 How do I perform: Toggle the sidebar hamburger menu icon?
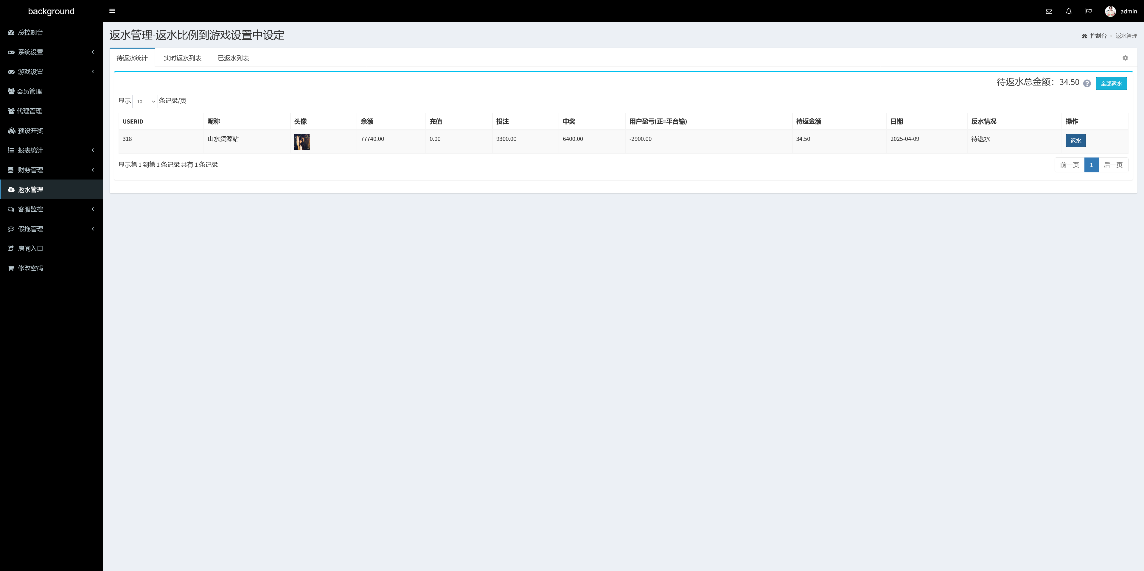112,11
